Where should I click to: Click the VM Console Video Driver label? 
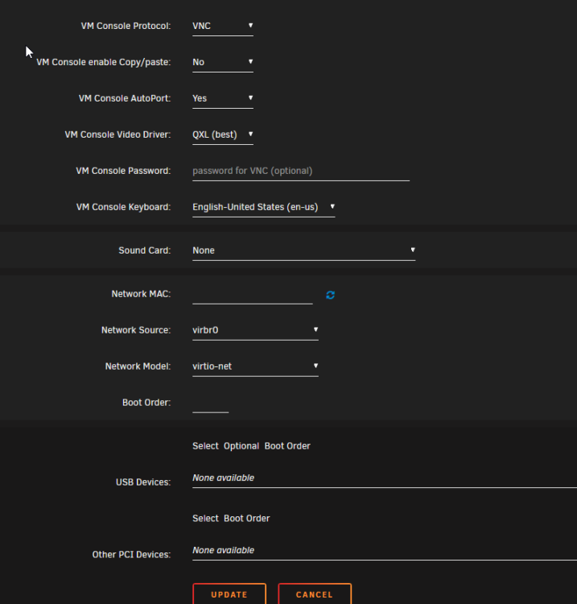coord(117,134)
